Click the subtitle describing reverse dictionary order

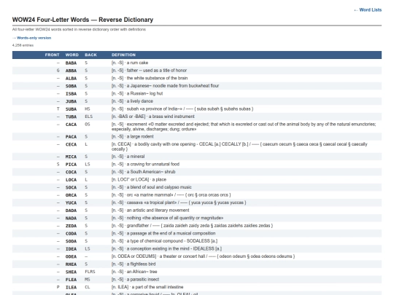[x=79, y=29]
